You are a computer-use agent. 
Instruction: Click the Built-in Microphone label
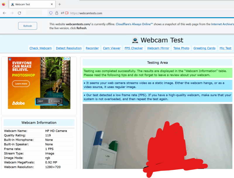19,140
